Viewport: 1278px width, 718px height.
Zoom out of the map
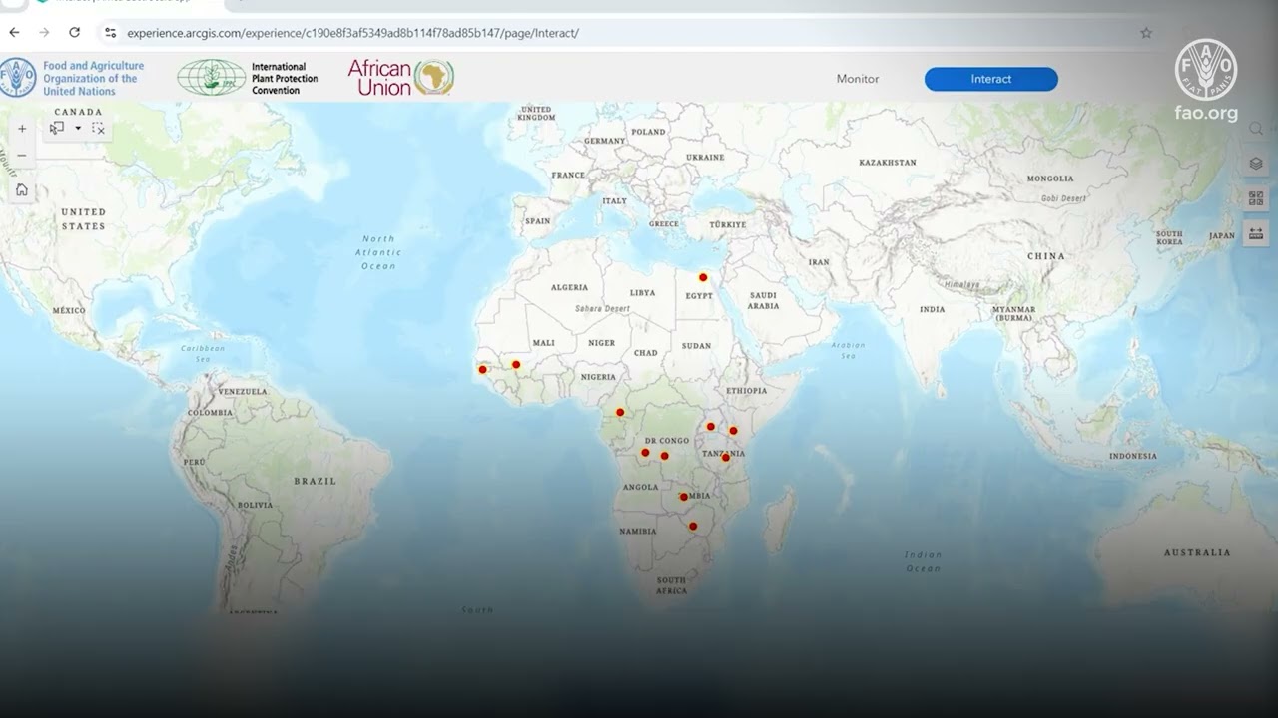click(x=22, y=156)
